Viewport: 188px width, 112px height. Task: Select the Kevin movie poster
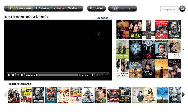[x=123, y=30]
